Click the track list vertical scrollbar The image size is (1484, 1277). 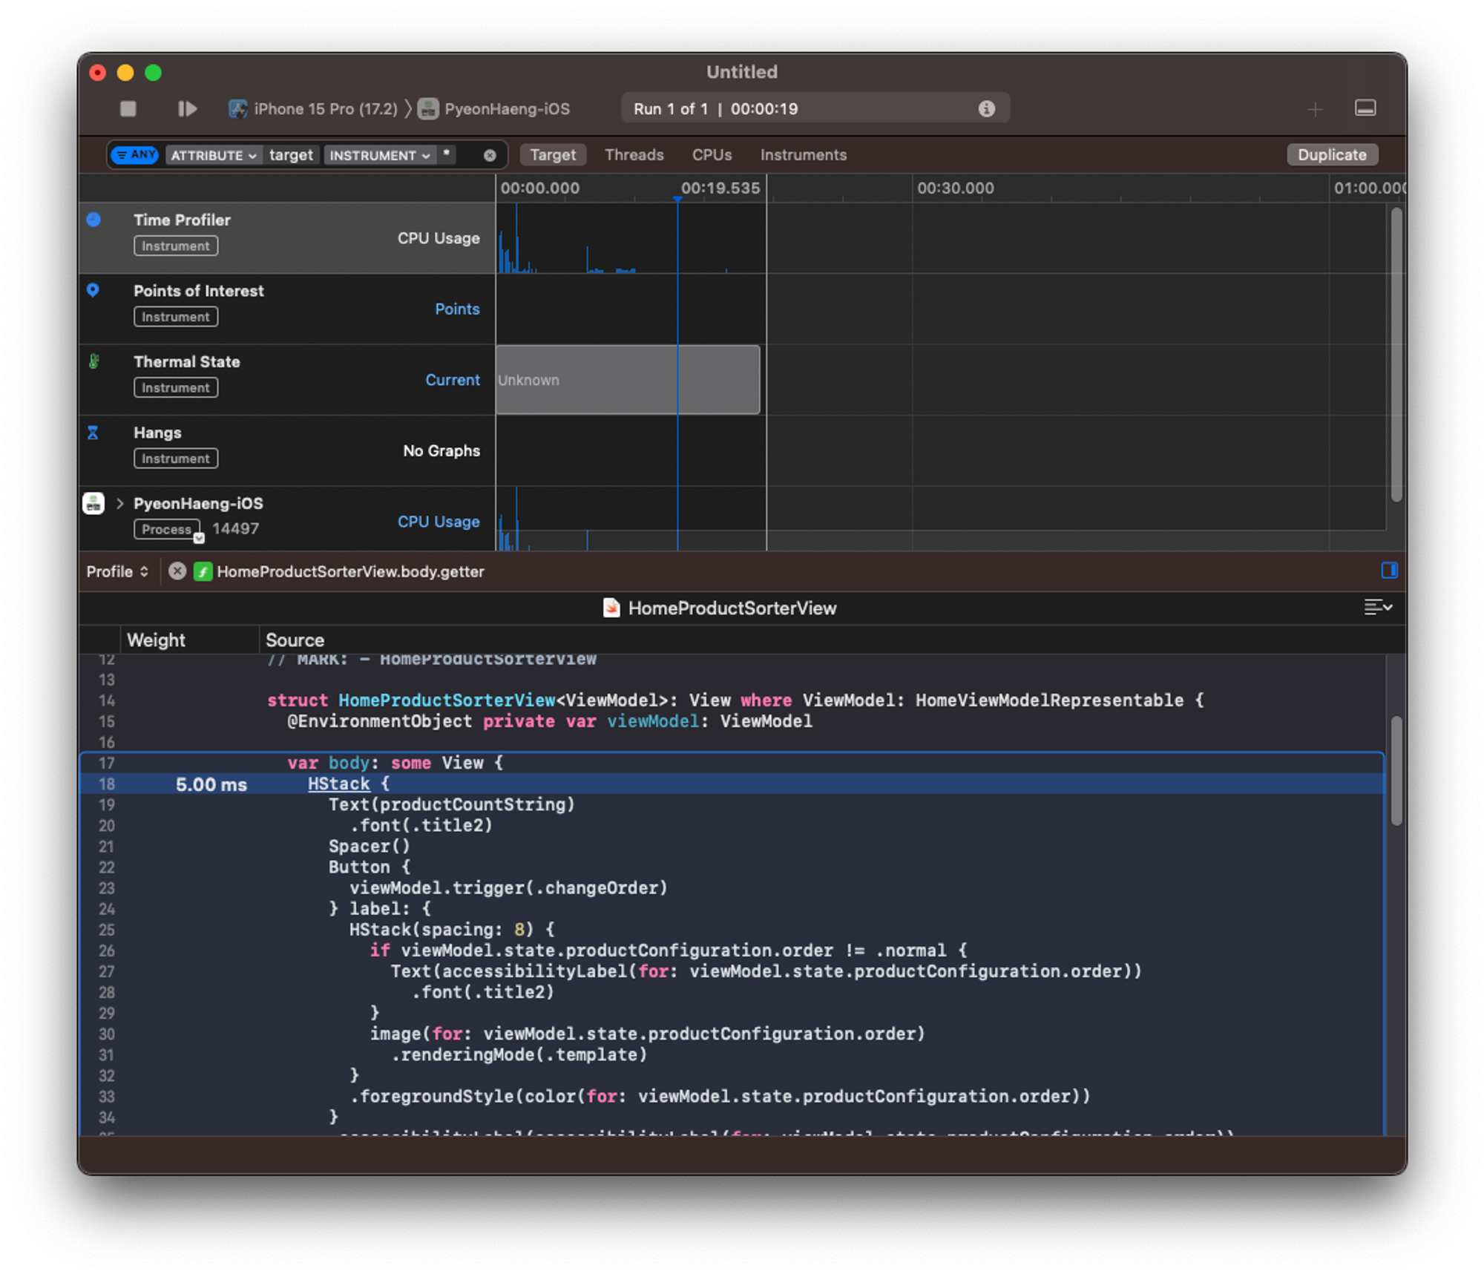click(1396, 354)
